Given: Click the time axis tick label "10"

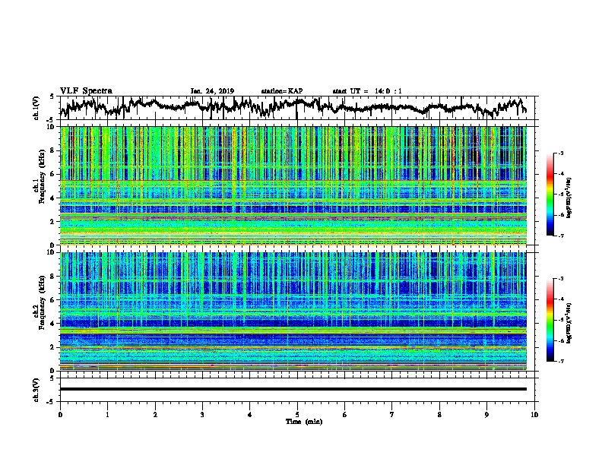Looking at the screenshot, I should click(x=534, y=415).
